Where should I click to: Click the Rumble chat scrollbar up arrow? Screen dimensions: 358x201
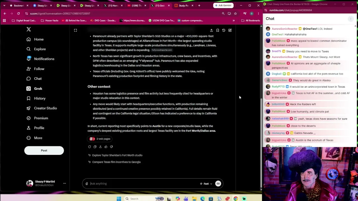coord(355,26)
